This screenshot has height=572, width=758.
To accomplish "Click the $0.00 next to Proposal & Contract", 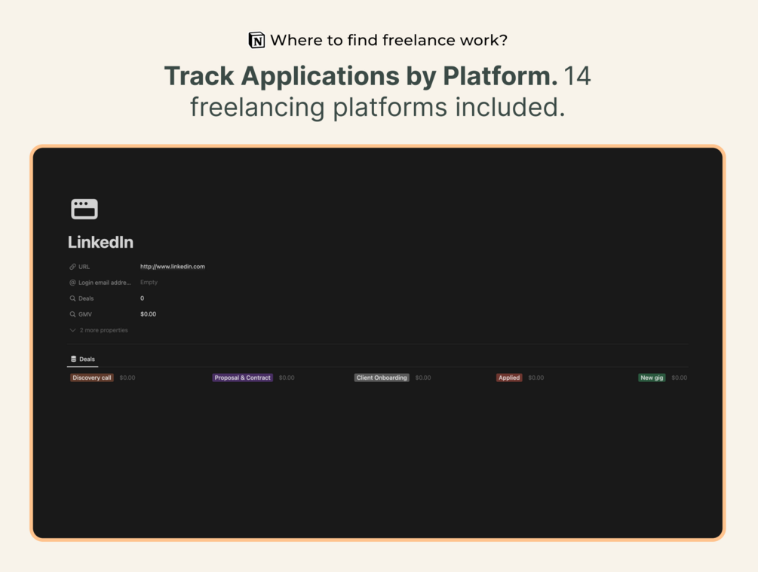I will coord(287,378).
